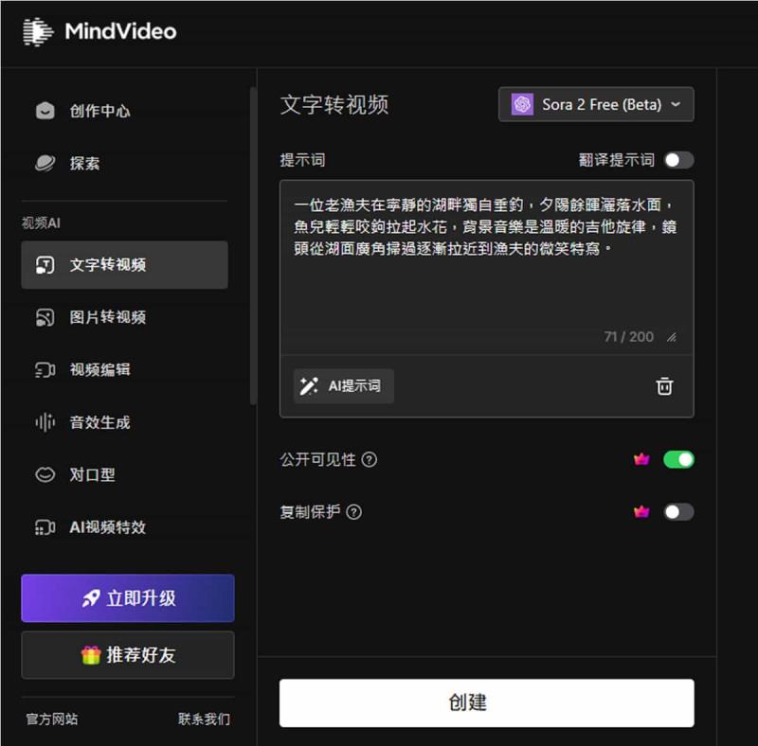Click the trash icon to clear prompt
Screen dimensions: 758x746
(x=665, y=386)
